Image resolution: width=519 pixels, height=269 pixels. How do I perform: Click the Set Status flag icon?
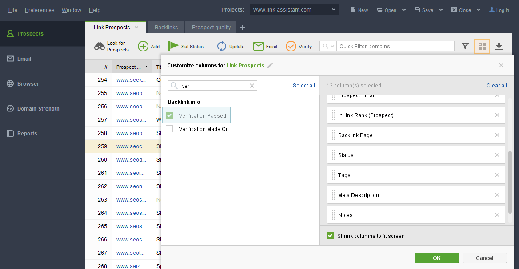(173, 46)
